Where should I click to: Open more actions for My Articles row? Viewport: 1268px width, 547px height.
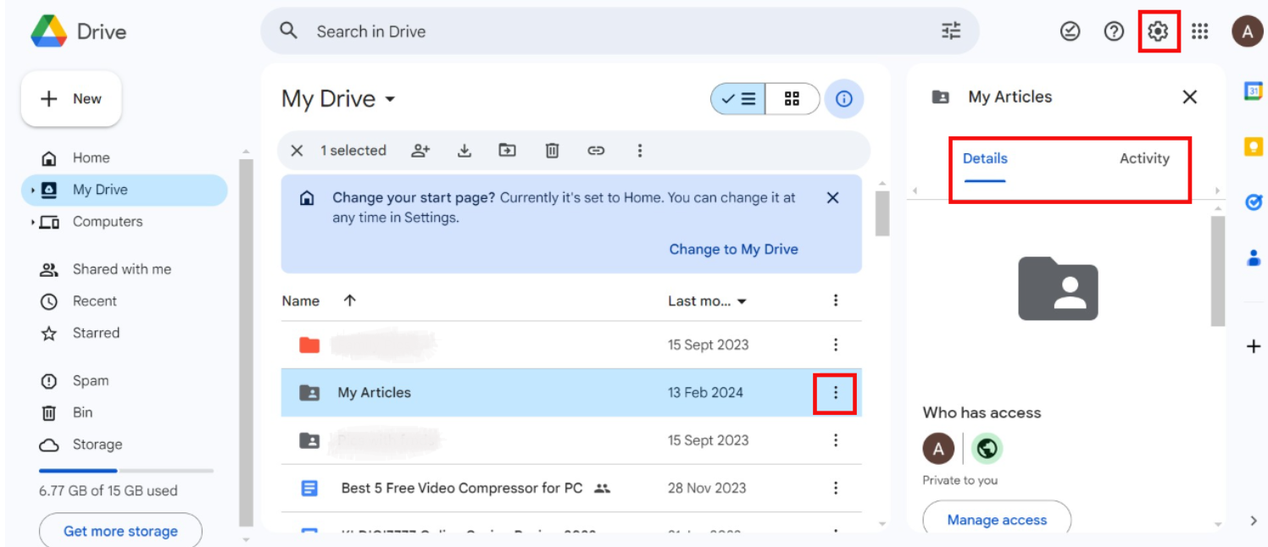(x=836, y=392)
